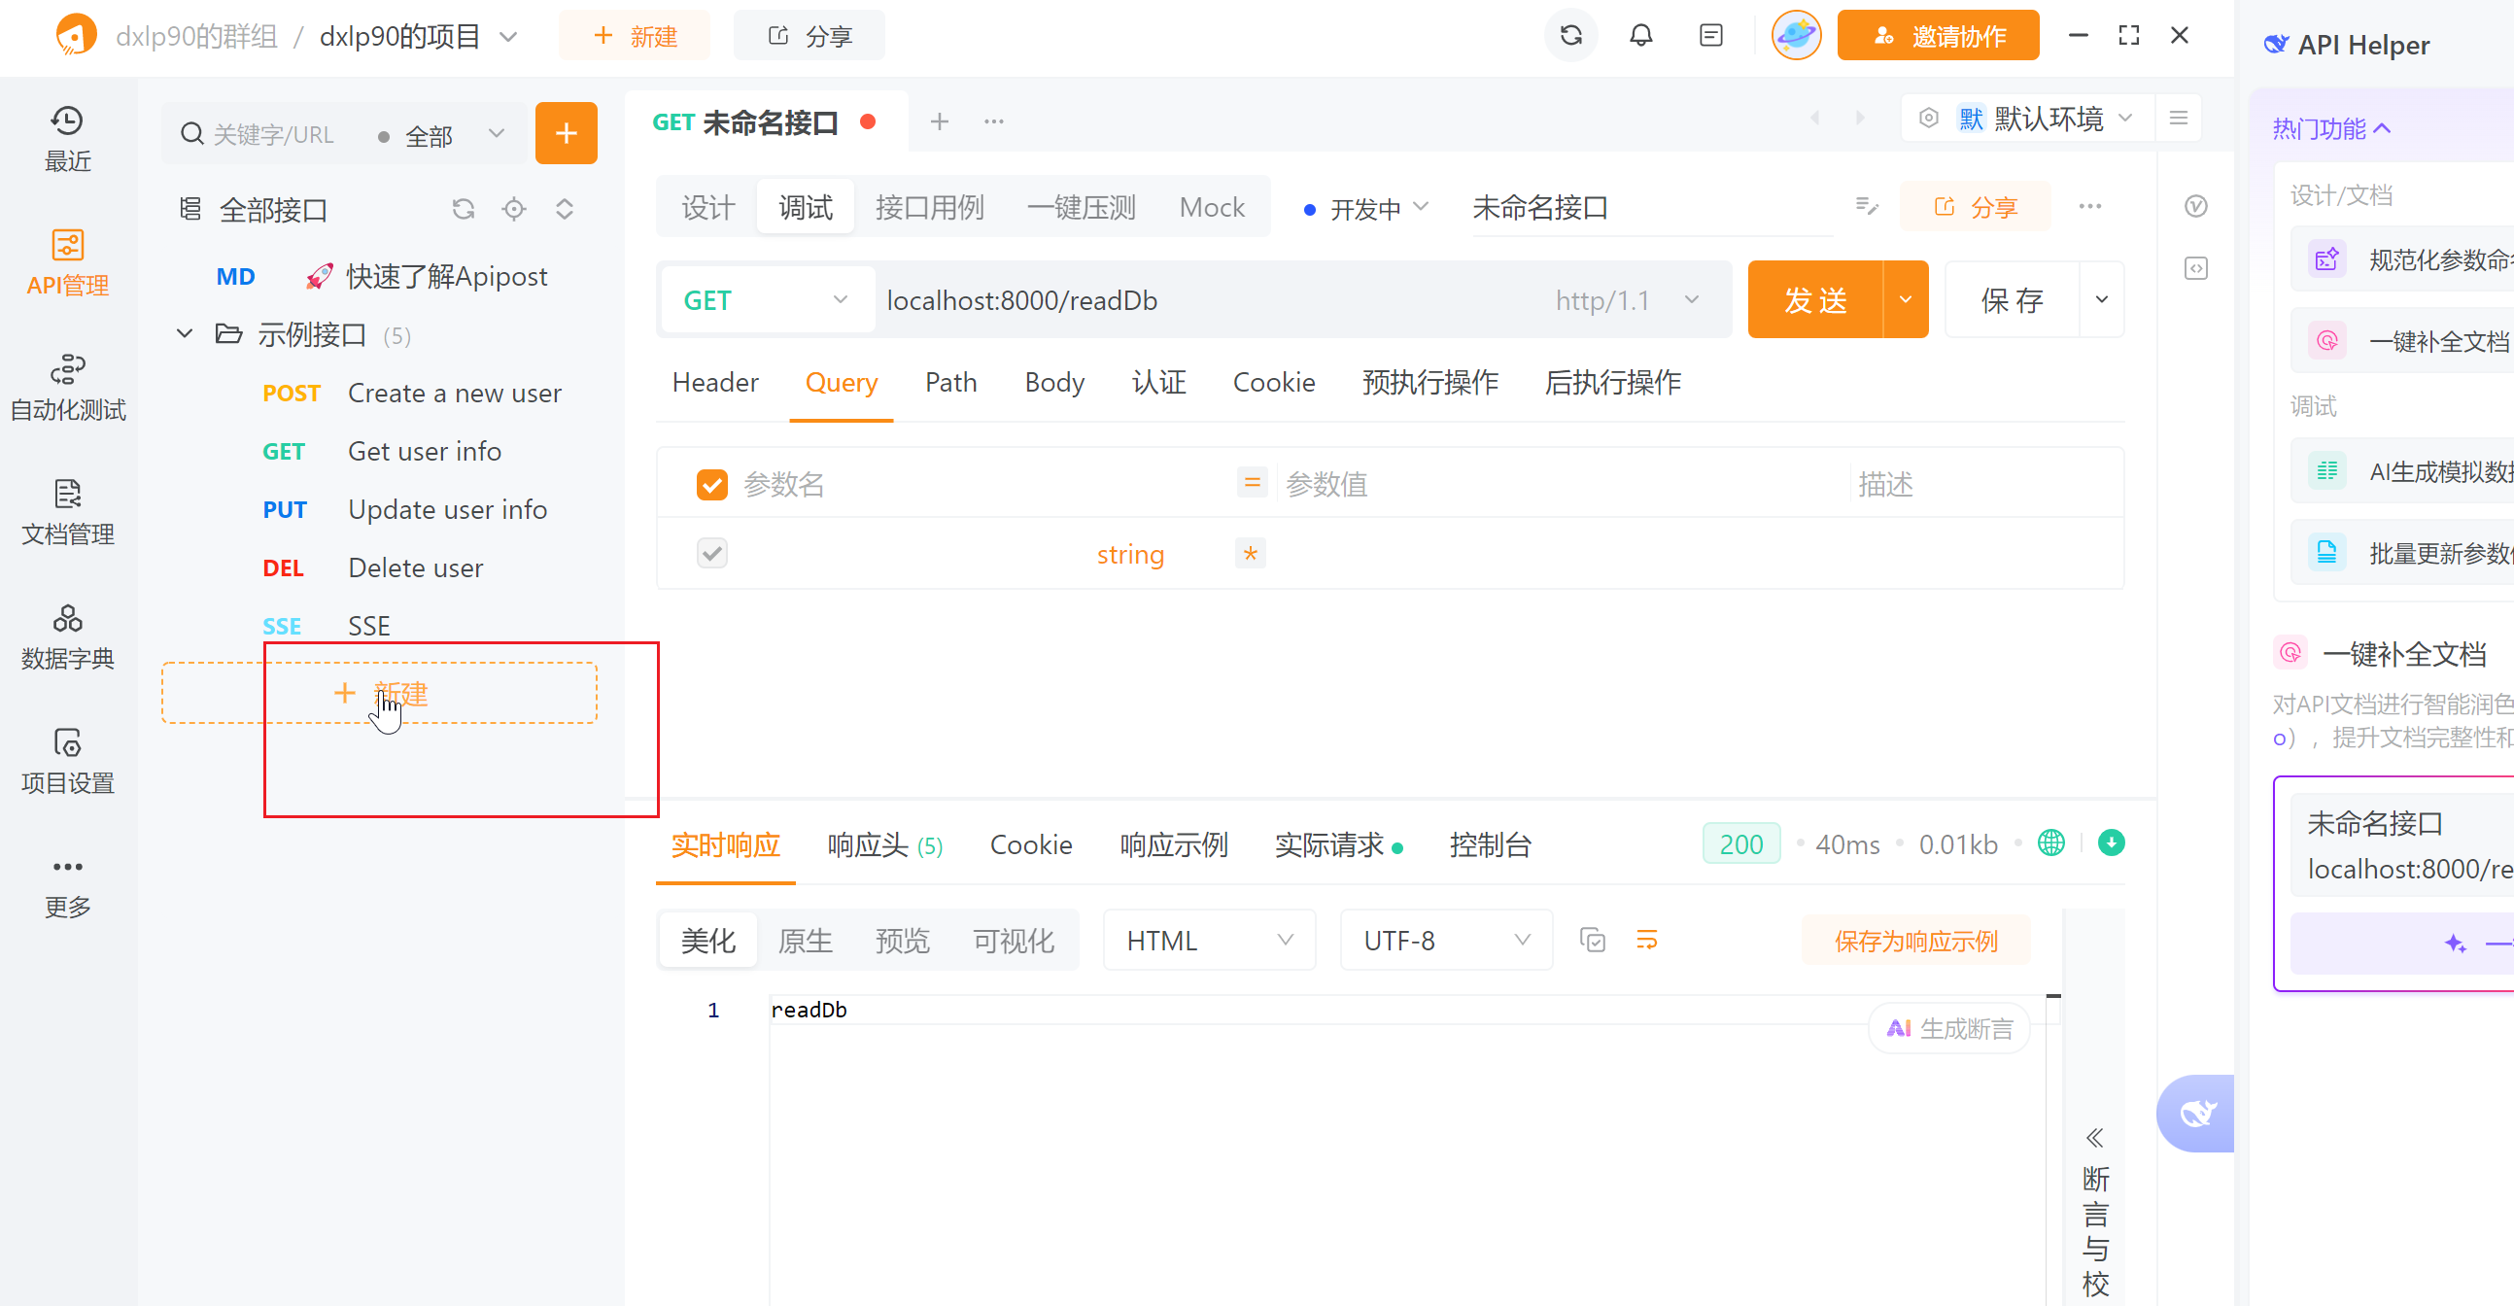Open the GET method dropdown
2514x1306 pixels.
(x=765, y=299)
